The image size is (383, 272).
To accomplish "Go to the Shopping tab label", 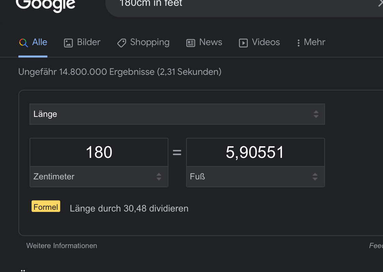I will pos(150,42).
